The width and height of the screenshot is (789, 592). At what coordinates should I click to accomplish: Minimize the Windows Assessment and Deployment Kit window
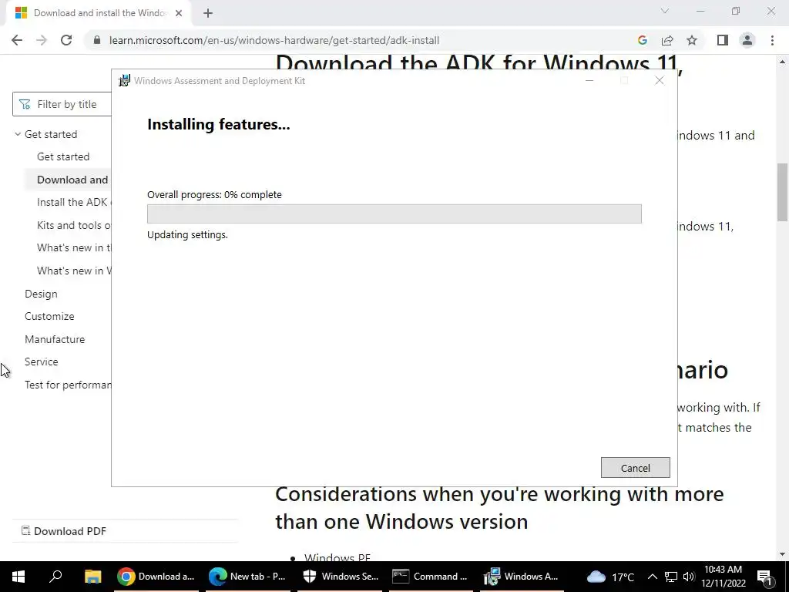[589, 80]
